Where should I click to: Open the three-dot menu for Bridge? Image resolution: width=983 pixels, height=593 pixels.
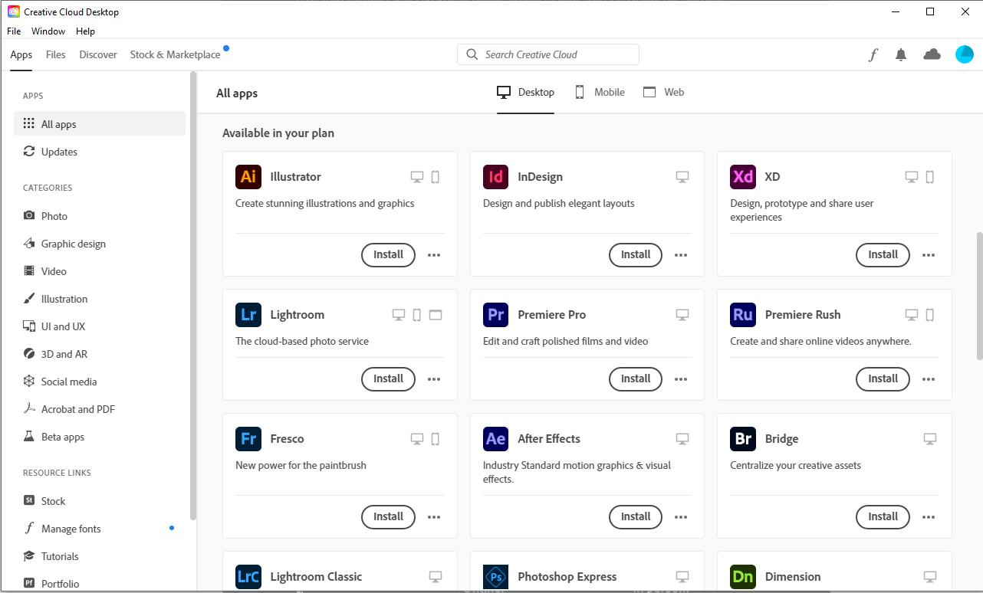pyautogui.click(x=929, y=516)
